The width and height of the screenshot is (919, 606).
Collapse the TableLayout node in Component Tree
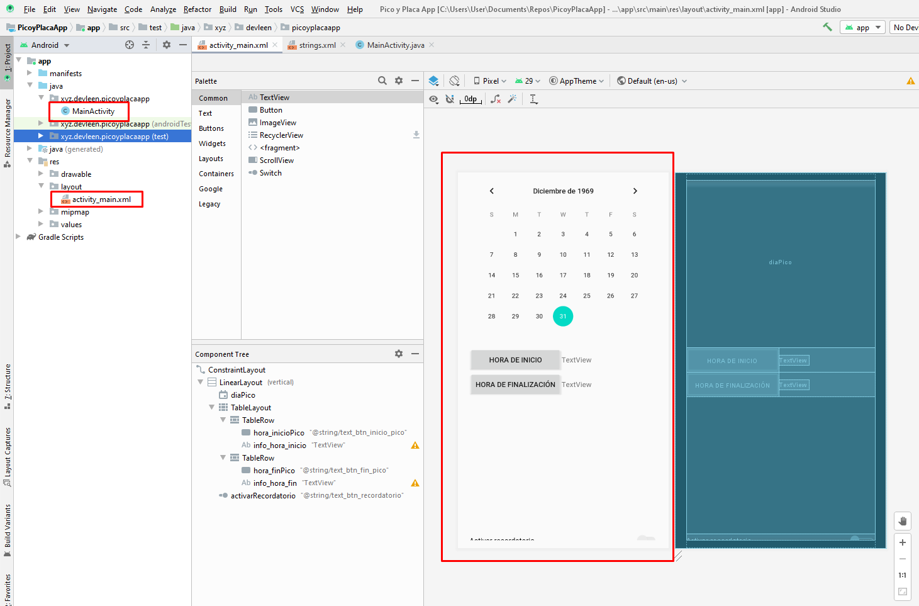[211, 407]
